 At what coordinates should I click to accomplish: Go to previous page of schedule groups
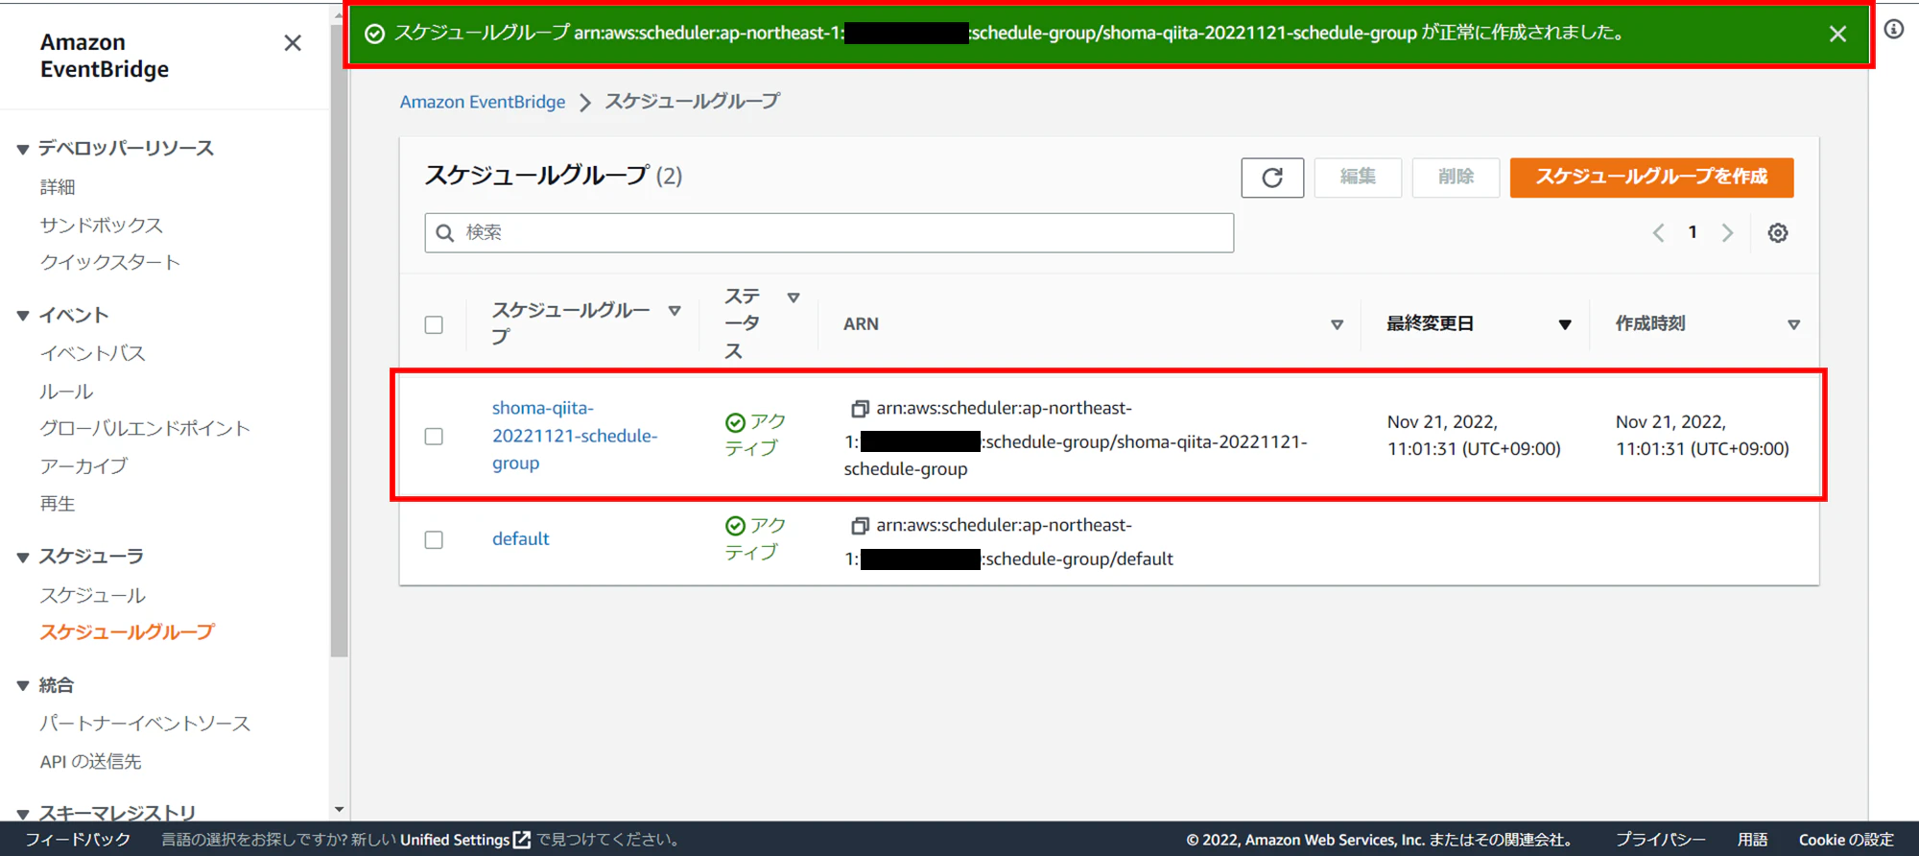[x=1658, y=233]
